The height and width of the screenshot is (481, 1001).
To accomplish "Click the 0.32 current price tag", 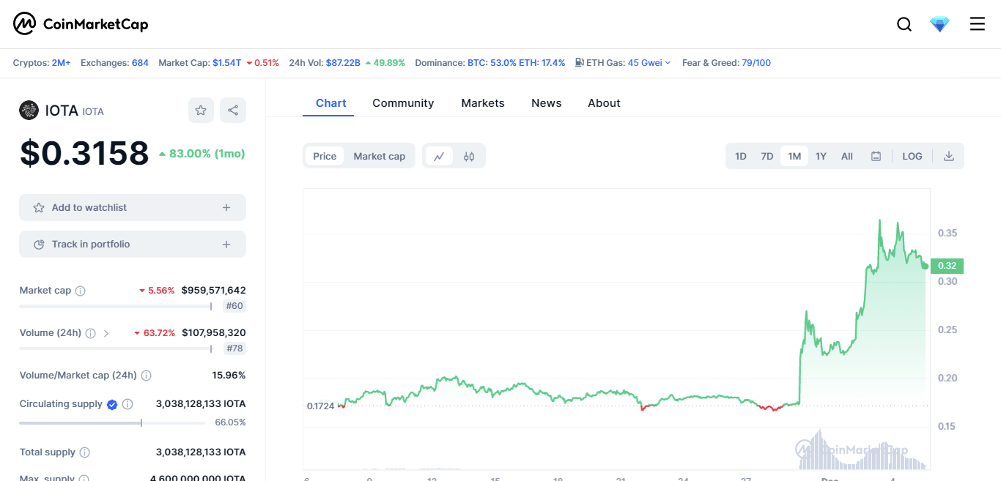I will point(948,266).
